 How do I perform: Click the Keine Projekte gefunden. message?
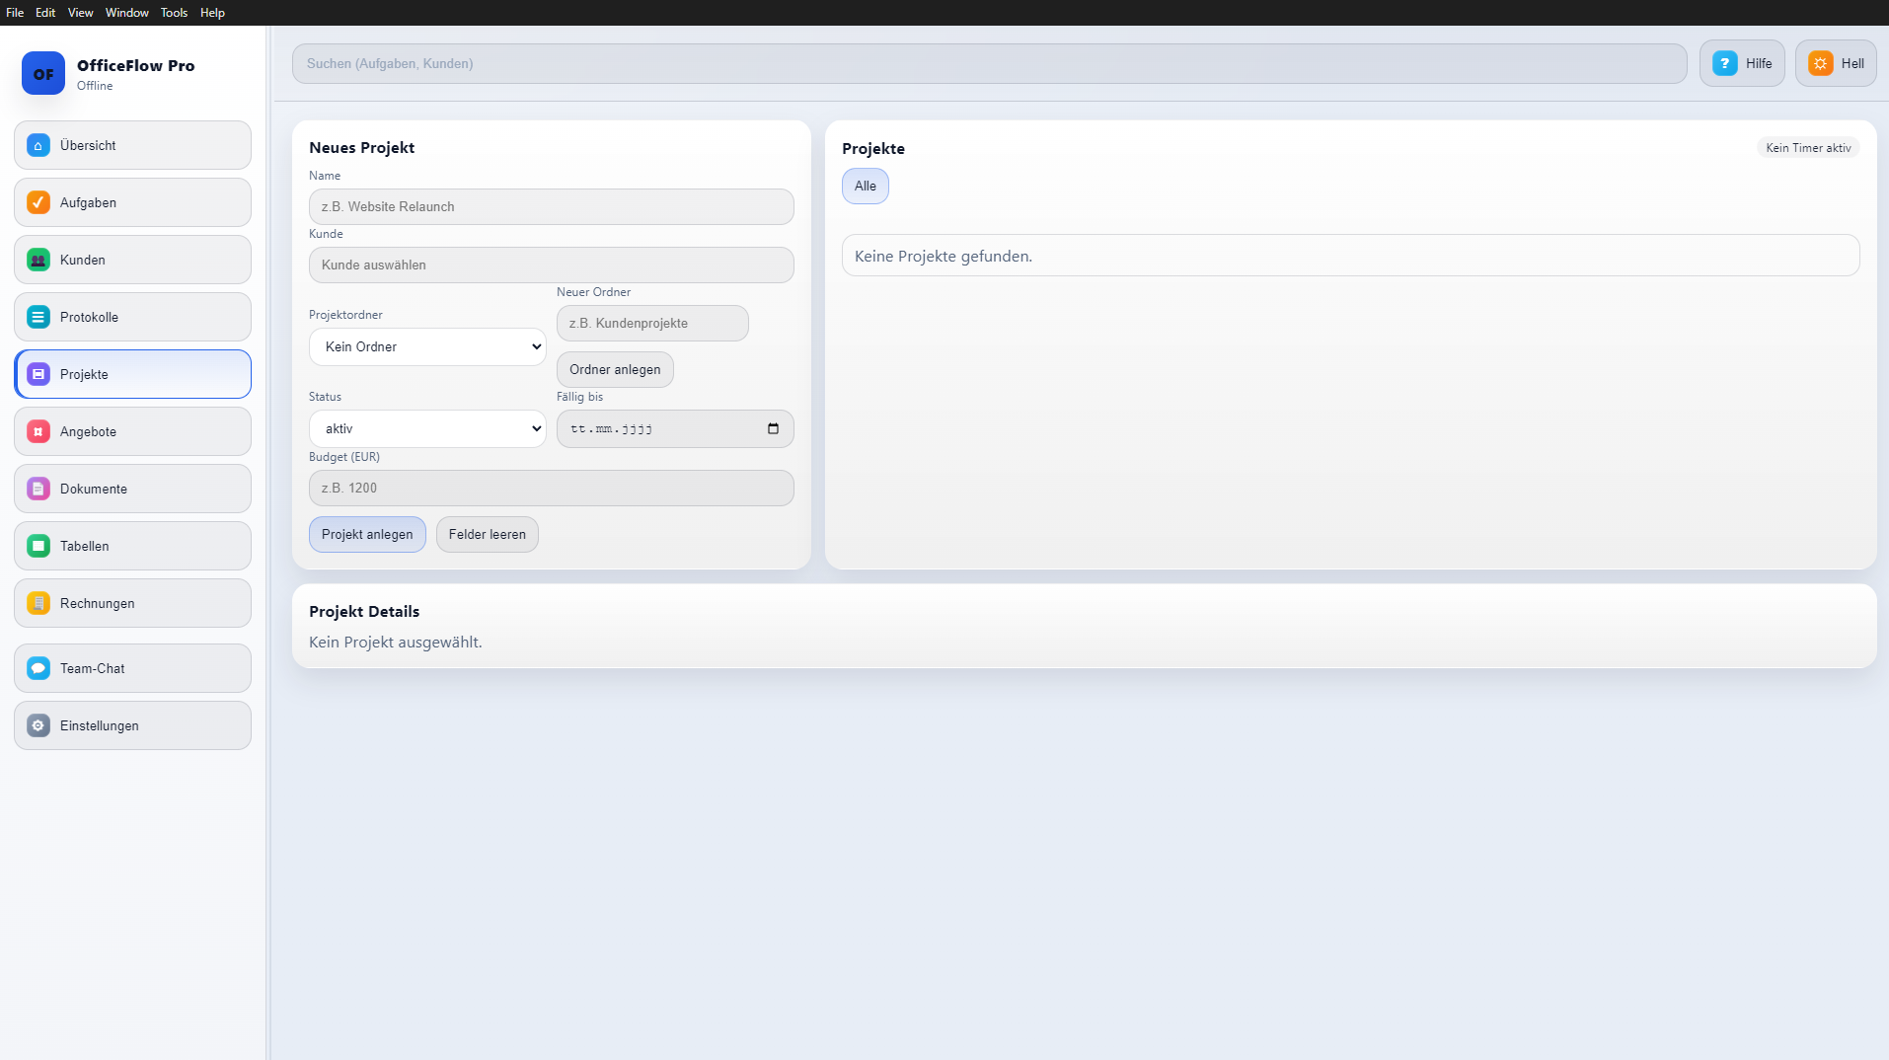point(943,256)
